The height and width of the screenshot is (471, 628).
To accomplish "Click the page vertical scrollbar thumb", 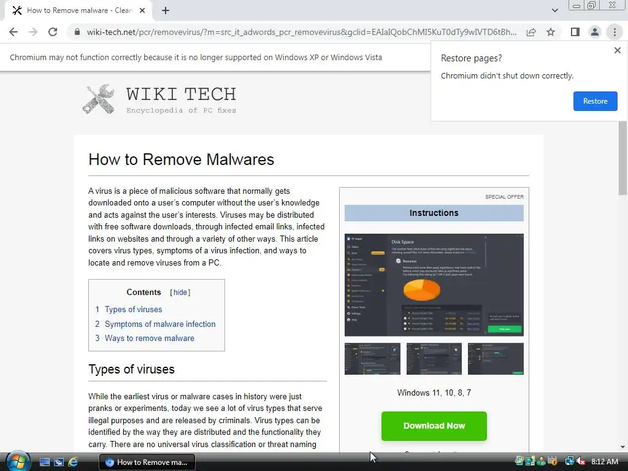I will (x=622, y=158).
